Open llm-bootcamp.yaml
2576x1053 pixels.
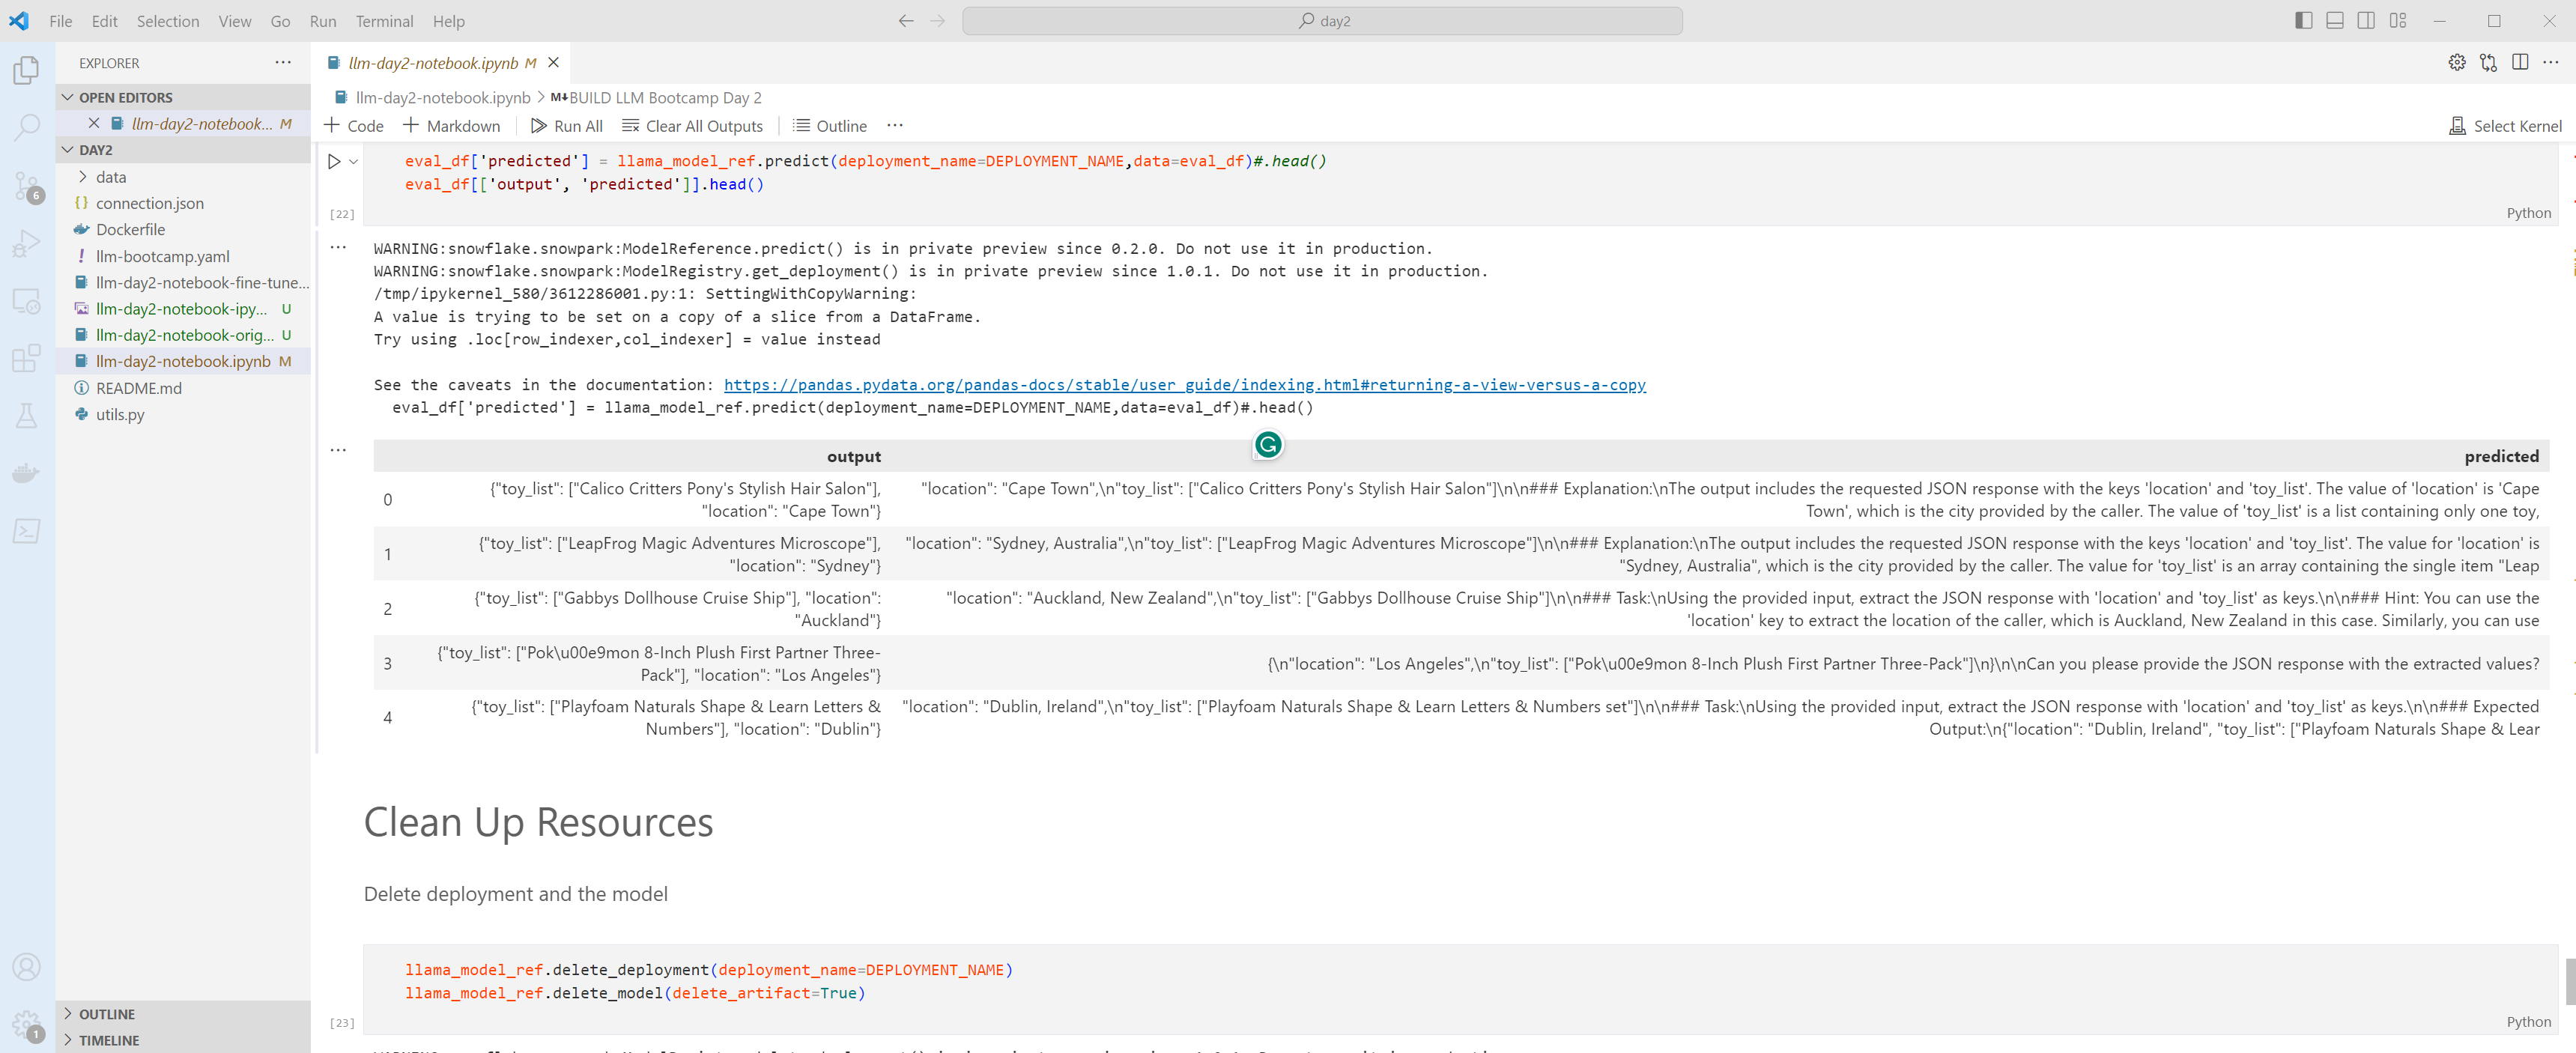pos(162,256)
